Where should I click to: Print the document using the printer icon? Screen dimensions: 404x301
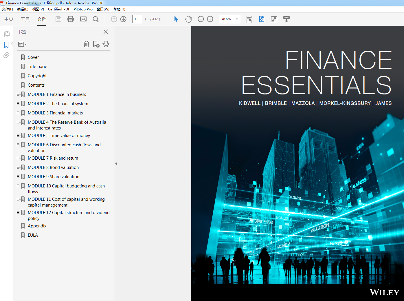(x=71, y=19)
